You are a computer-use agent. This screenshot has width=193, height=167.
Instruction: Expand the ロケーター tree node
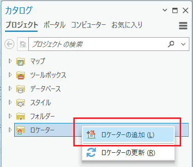(x=10, y=130)
